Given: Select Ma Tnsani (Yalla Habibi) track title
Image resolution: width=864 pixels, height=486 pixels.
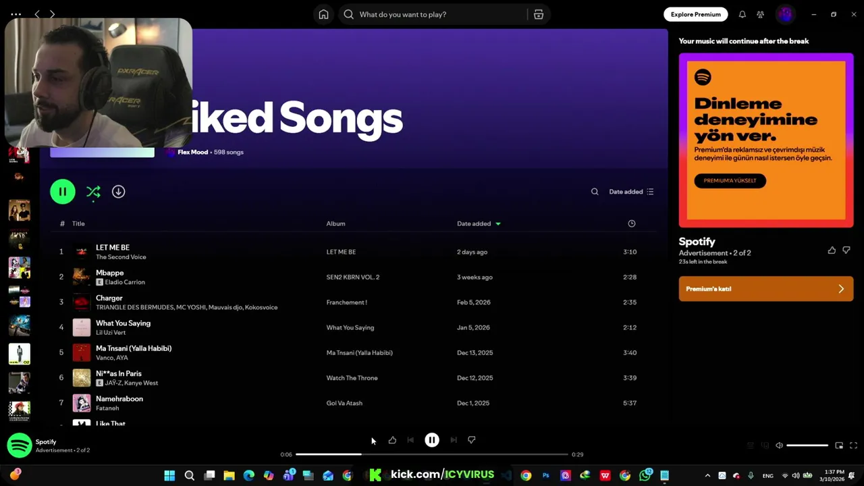Looking at the screenshot, I should coord(134,348).
